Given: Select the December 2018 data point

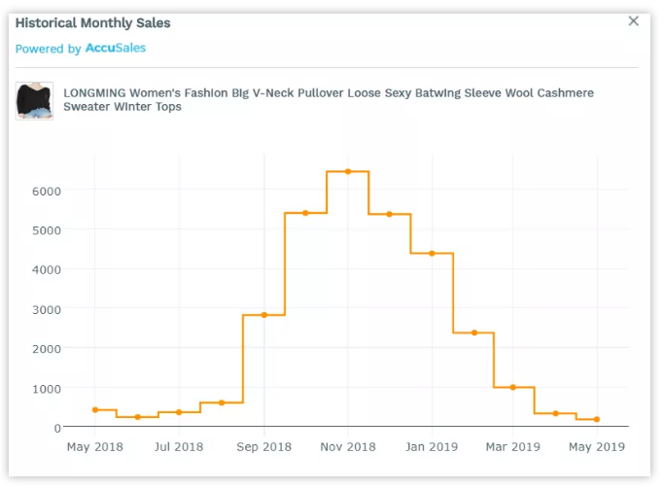Looking at the screenshot, I should [389, 214].
